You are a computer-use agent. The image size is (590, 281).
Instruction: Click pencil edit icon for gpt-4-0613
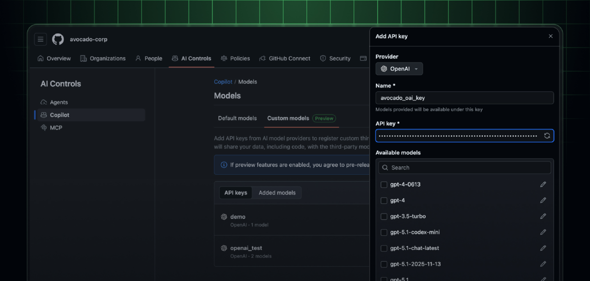tap(543, 185)
